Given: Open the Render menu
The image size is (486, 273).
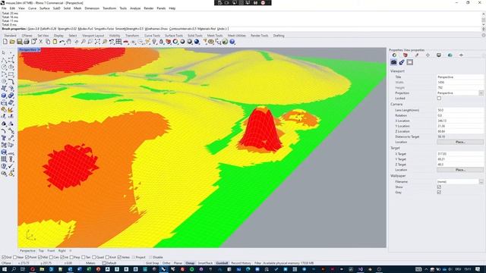Looking at the screenshot, I should pyautogui.click(x=149, y=8).
